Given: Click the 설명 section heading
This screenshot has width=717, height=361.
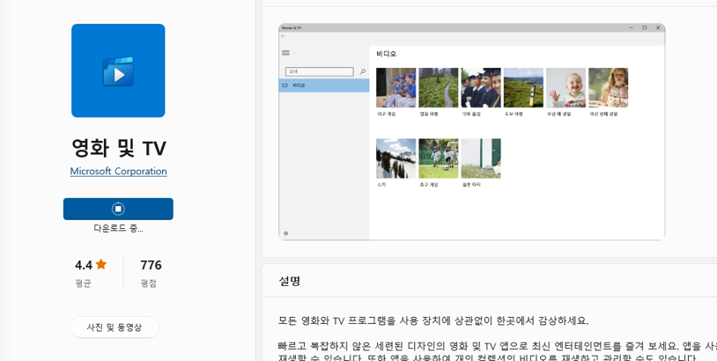Looking at the screenshot, I should point(290,281).
